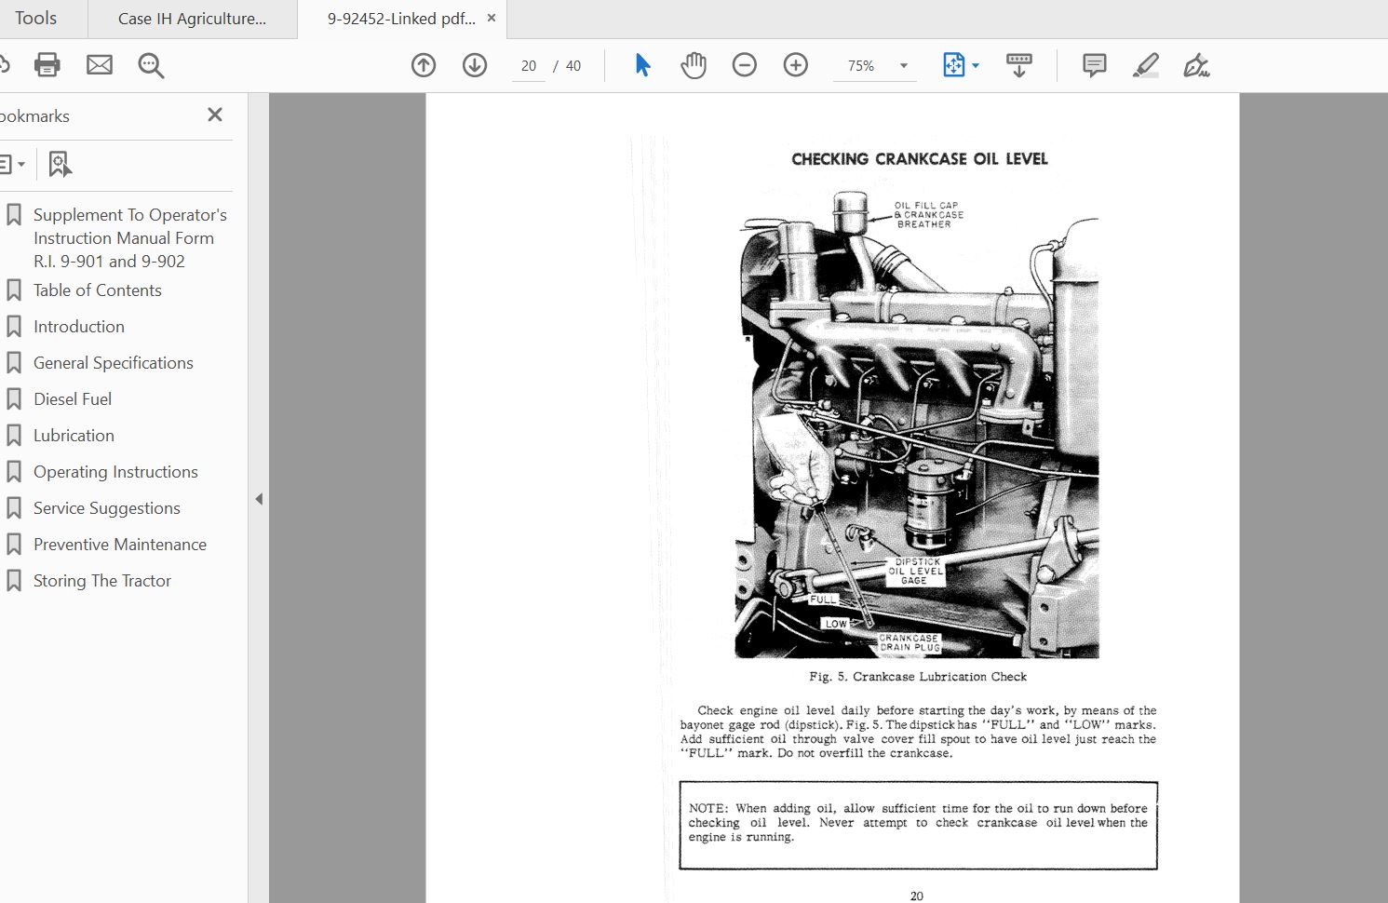The width and height of the screenshot is (1388, 903).
Task: Zoom out with the minus button
Action: [745, 65]
